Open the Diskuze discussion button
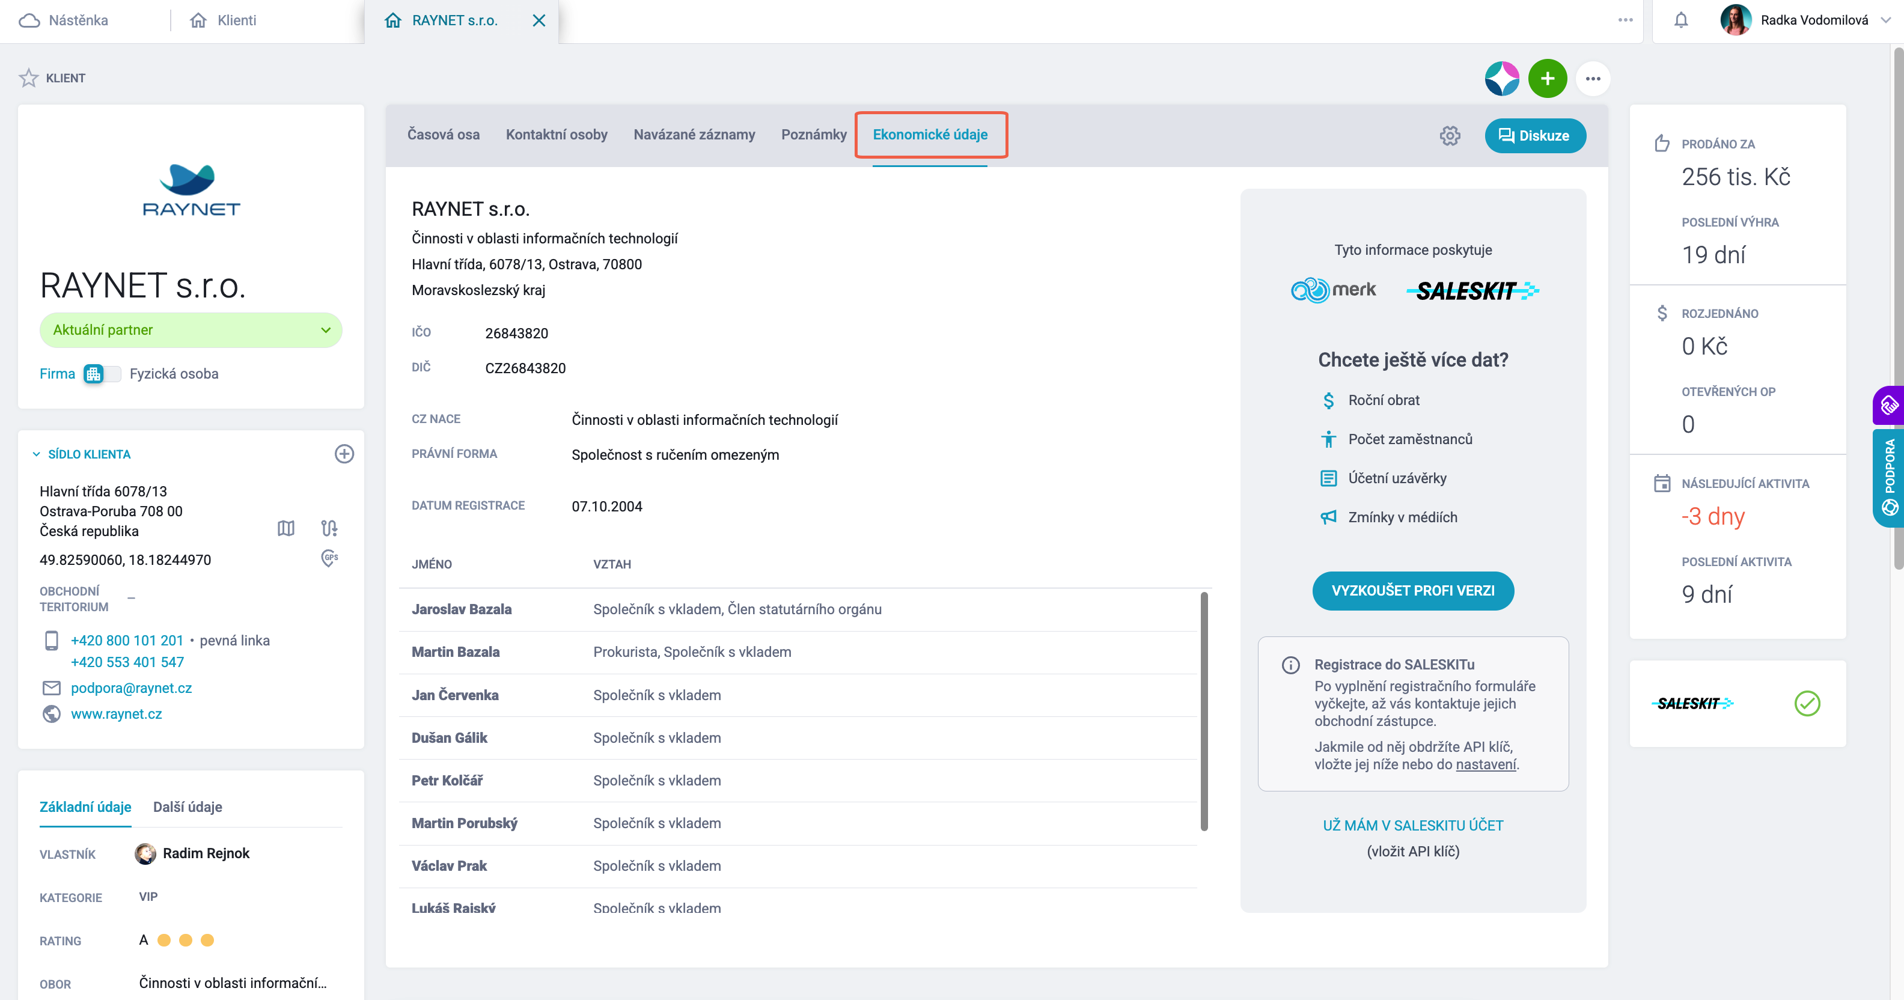 pos(1535,135)
